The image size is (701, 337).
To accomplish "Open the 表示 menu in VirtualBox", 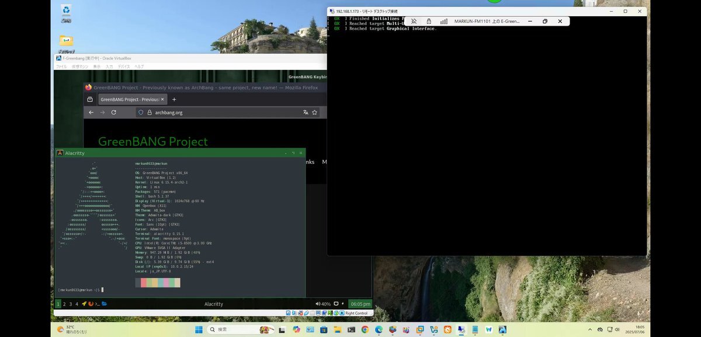I will point(97,66).
